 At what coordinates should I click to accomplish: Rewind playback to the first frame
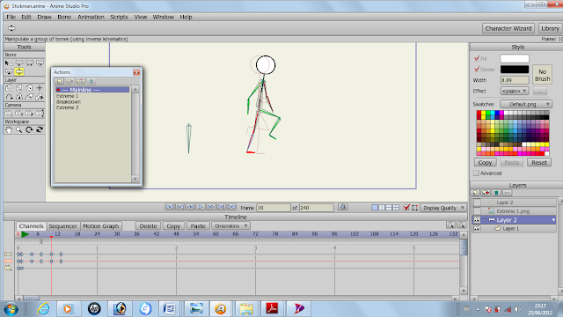click(170, 207)
